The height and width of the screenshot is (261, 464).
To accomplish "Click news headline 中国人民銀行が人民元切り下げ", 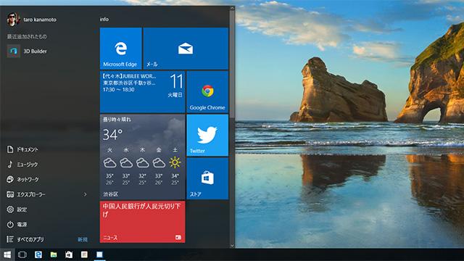I will pyautogui.click(x=141, y=210).
